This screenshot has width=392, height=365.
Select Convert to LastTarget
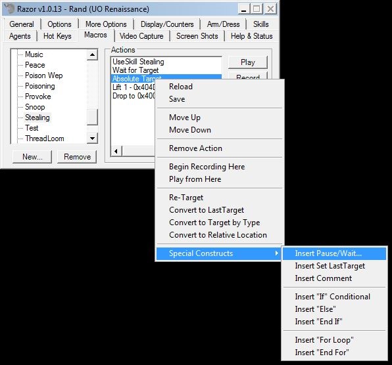220,210
